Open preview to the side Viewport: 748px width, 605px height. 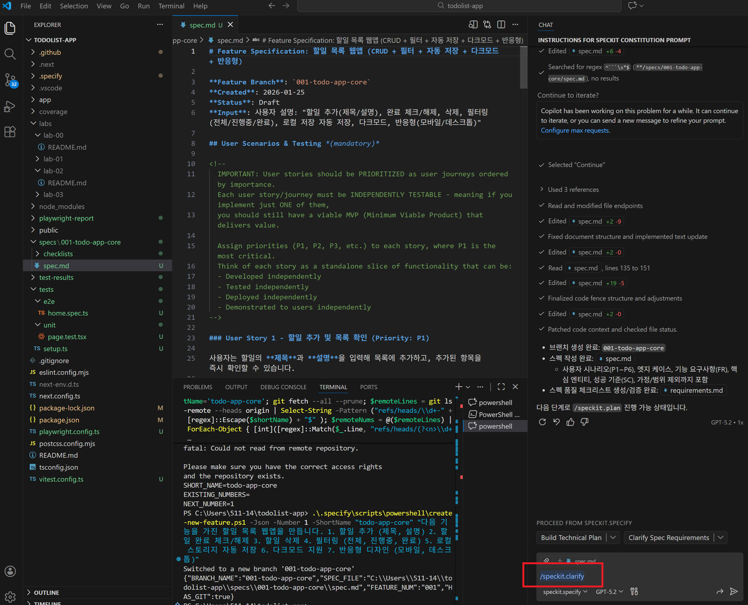pyautogui.click(x=473, y=25)
